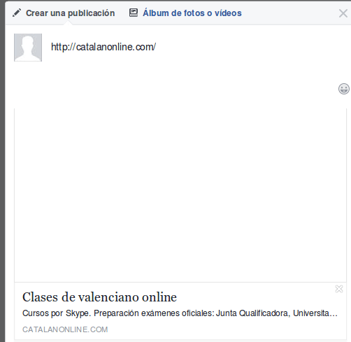Click the http://catalanonline.com/ text in the post field

tap(103, 47)
